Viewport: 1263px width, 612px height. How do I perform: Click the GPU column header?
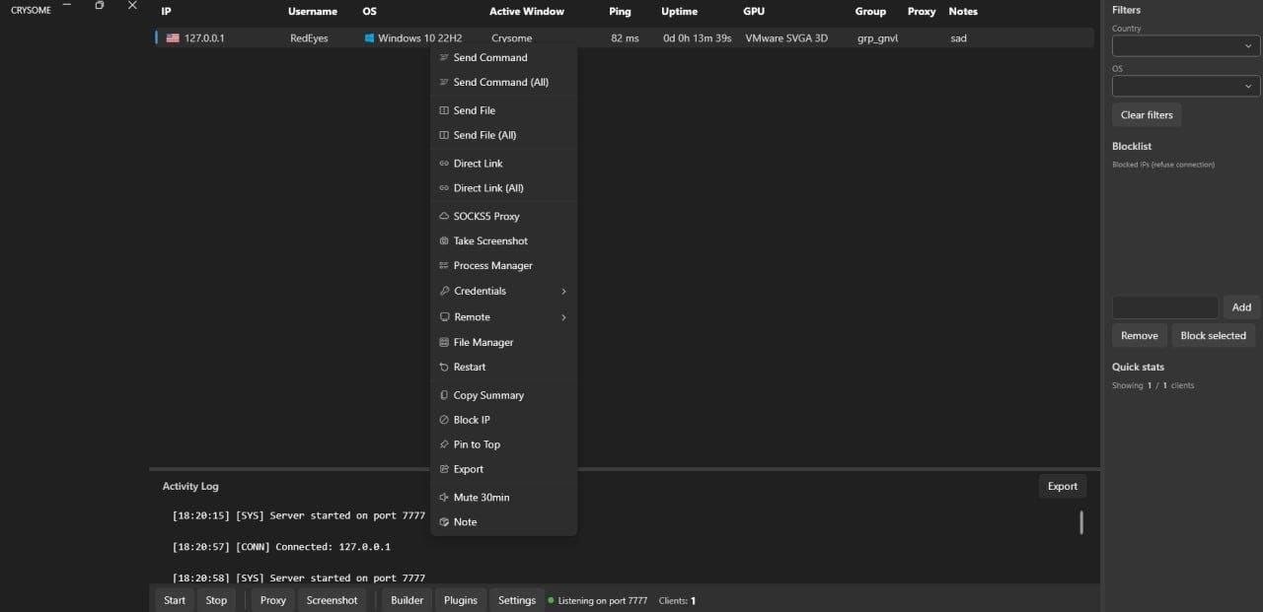[x=754, y=12]
